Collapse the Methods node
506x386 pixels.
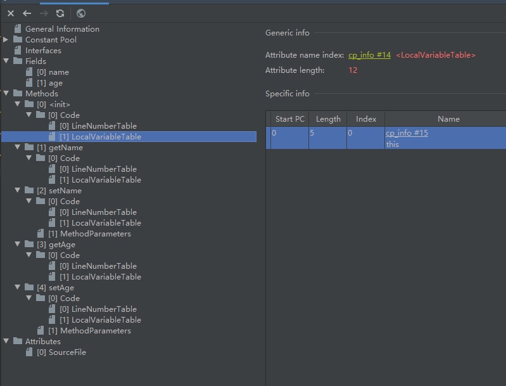tap(6, 93)
